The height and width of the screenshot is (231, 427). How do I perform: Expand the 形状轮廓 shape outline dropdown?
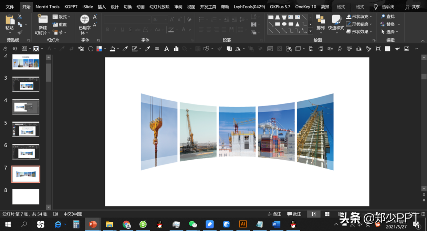point(371,24)
